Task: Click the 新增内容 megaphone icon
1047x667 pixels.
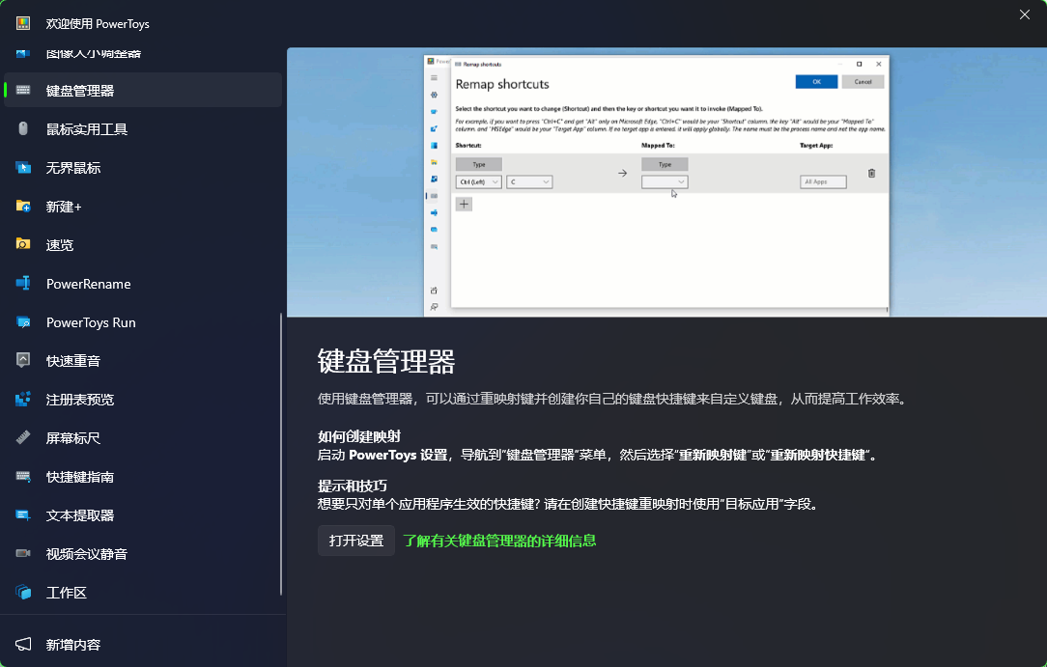Action: point(23,645)
